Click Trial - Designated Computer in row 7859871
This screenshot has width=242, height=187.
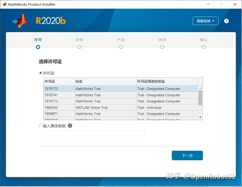click(159, 114)
